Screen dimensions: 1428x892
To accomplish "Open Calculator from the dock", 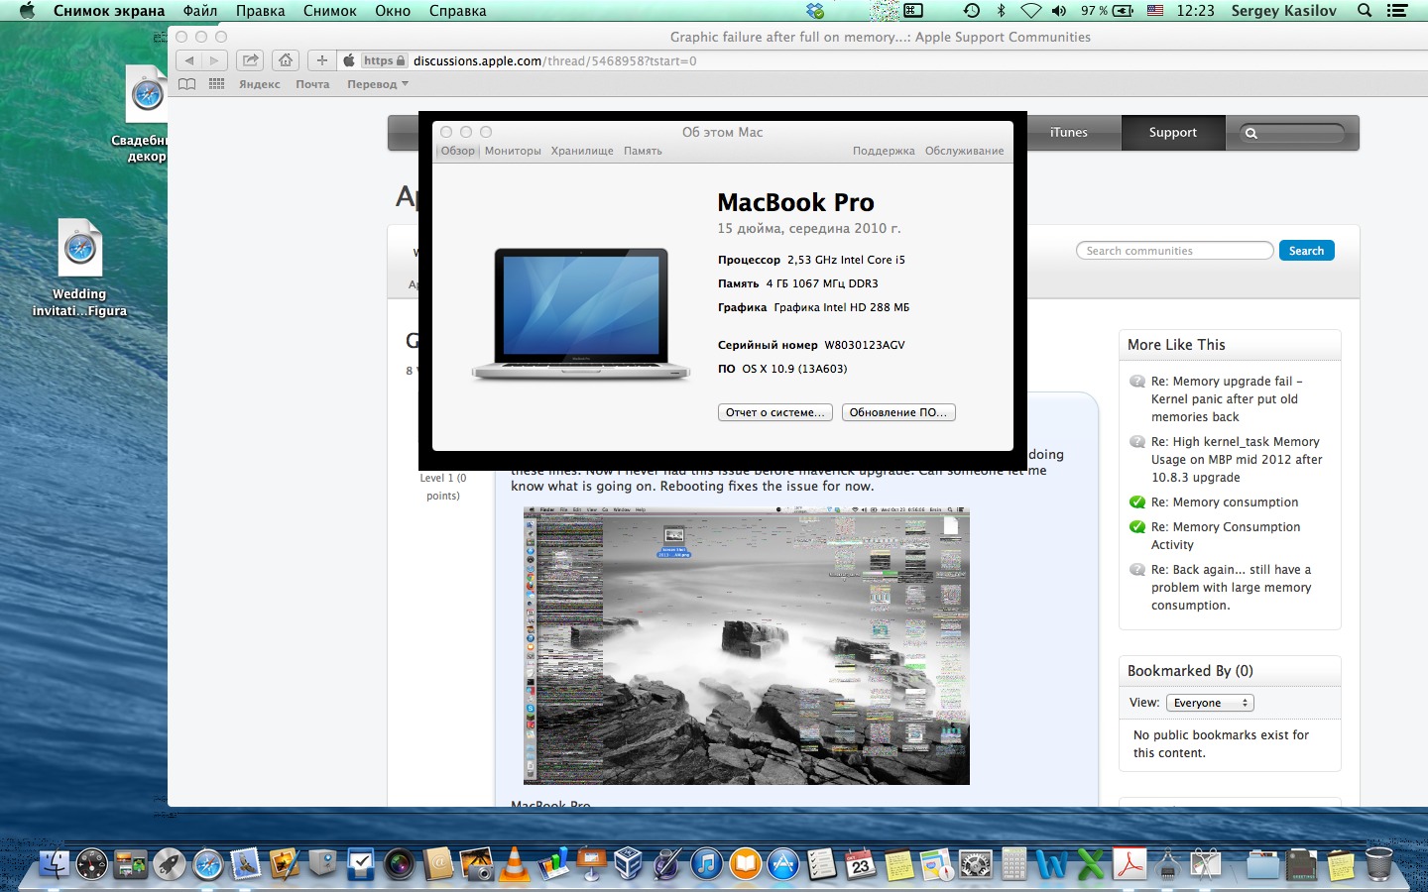I will [x=1013, y=864].
